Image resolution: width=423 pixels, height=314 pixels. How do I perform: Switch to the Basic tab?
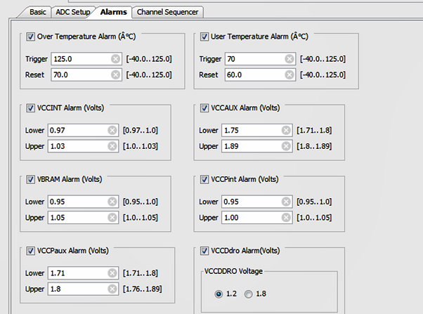pyautogui.click(x=37, y=12)
